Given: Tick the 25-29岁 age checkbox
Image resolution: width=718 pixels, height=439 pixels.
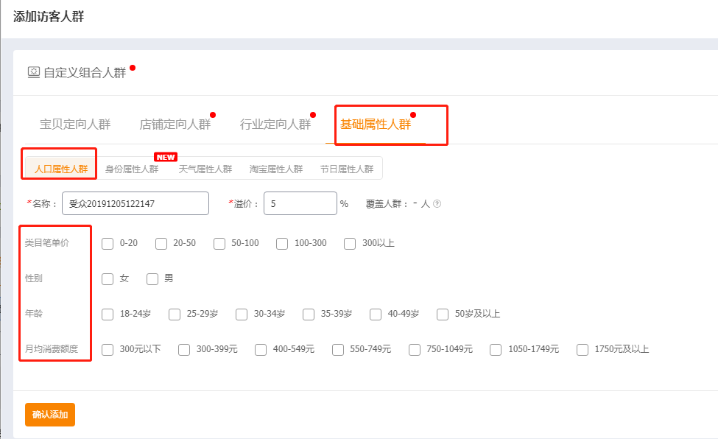Looking at the screenshot, I should point(175,314).
